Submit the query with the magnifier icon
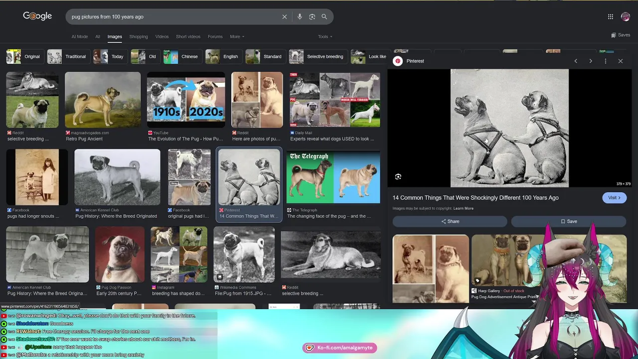Image resolution: width=638 pixels, height=359 pixels. [x=324, y=17]
